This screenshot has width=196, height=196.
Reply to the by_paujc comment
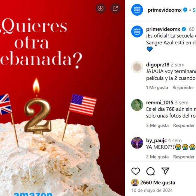184,156
